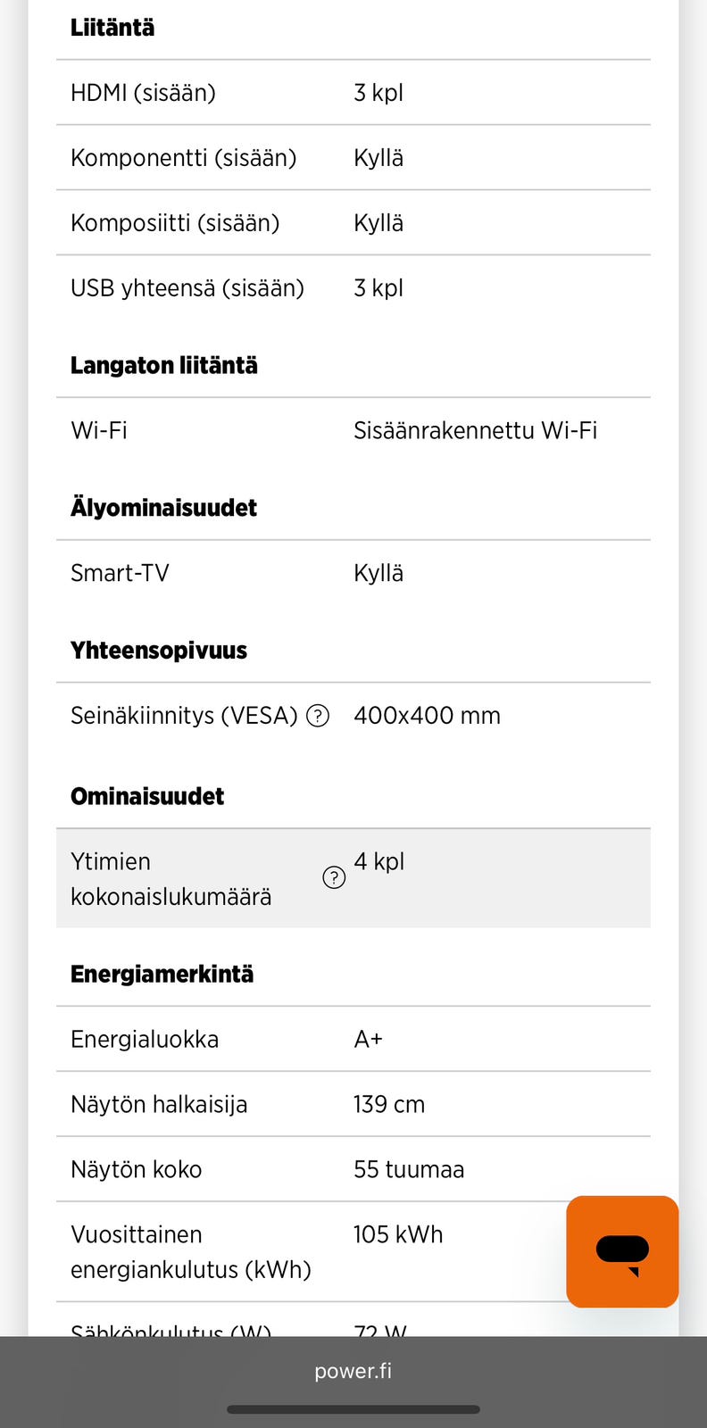Open the energy class A+ label
Screen dimensions: 707x1428
[x=367, y=1039]
